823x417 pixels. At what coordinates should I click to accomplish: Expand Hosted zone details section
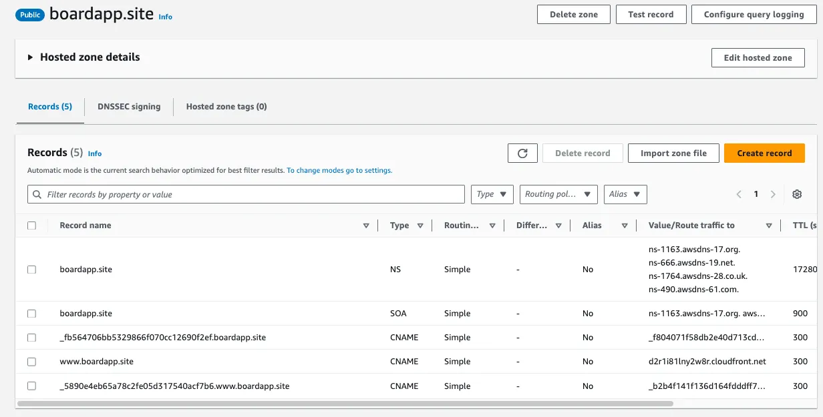tap(31, 57)
